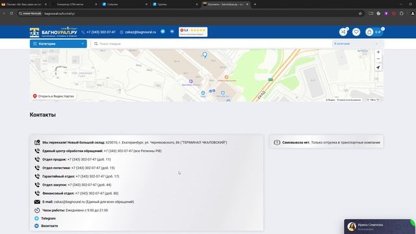This screenshot has width=416, height=234.
Task: Click the Отдел логистики phone number
Action: pyautogui.click(x=93, y=168)
